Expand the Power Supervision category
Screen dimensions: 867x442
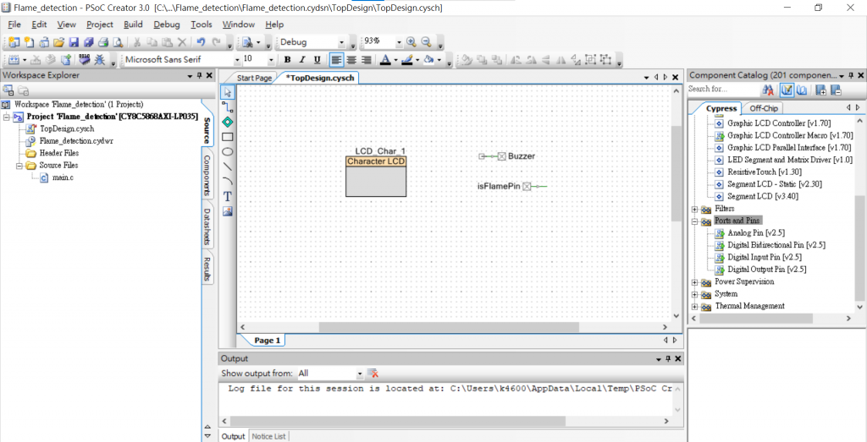point(694,282)
